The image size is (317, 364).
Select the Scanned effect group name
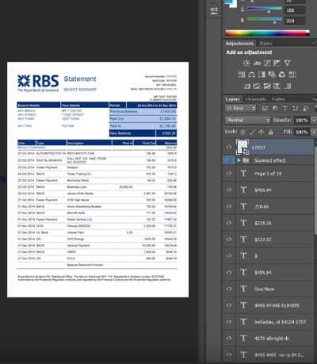(x=269, y=160)
